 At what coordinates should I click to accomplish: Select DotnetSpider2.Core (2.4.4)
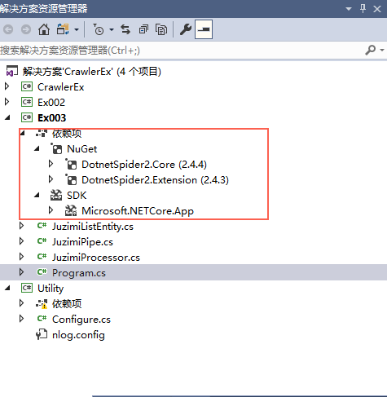tap(144, 165)
